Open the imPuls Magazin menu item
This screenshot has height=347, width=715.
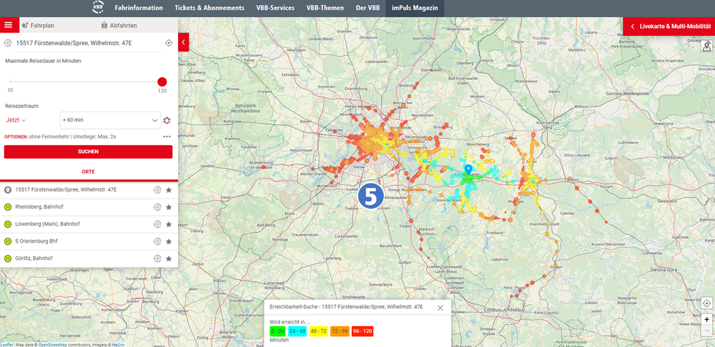(415, 8)
